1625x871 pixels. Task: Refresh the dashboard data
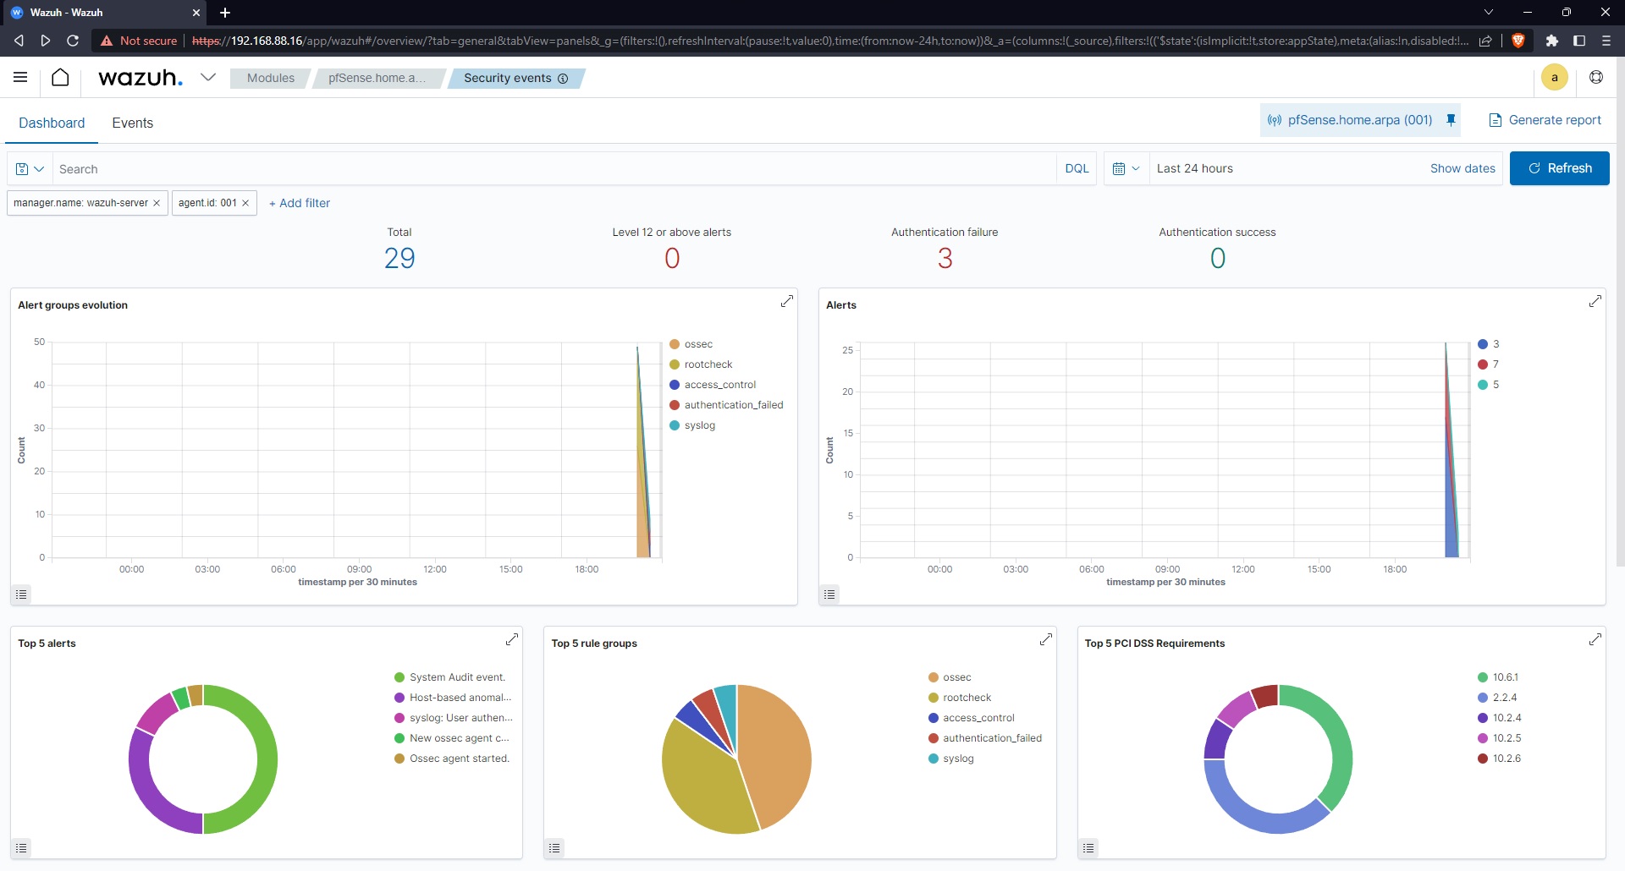pyautogui.click(x=1559, y=168)
